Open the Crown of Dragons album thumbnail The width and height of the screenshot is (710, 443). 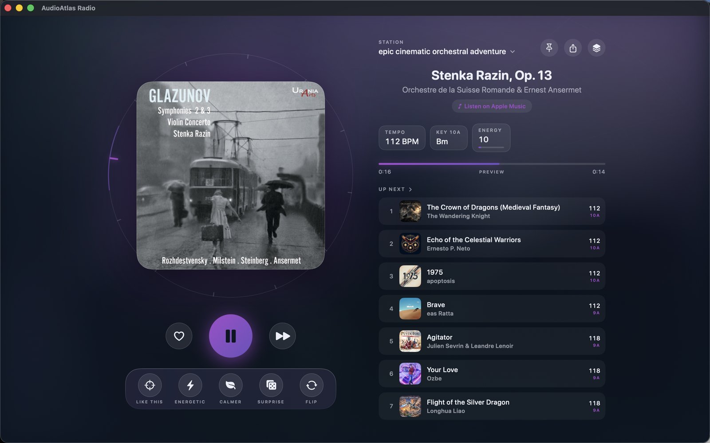[x=410, y=211]
